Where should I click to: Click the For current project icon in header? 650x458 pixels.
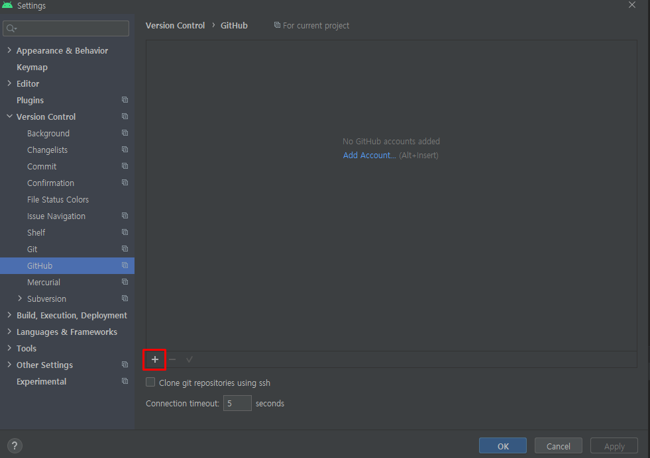[278, 25]
